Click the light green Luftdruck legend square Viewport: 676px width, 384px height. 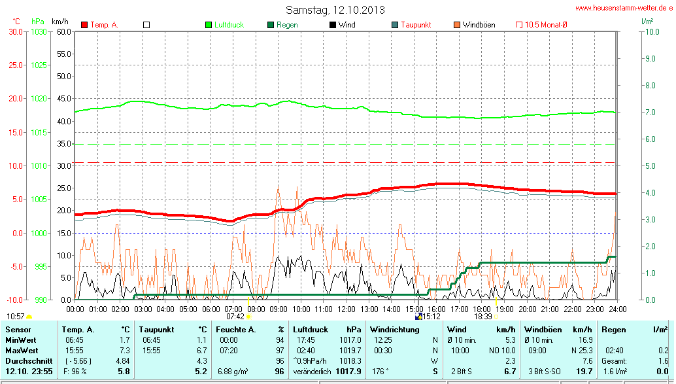click(x=209, y=25)
